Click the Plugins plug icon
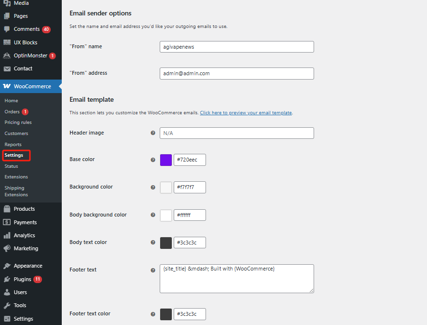Screen dimensions: 427x325 (7, 279)
